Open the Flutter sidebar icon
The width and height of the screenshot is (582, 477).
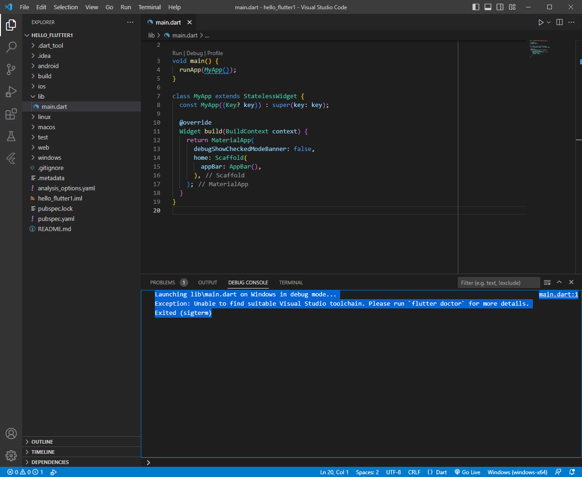click(x=11, y=158)
